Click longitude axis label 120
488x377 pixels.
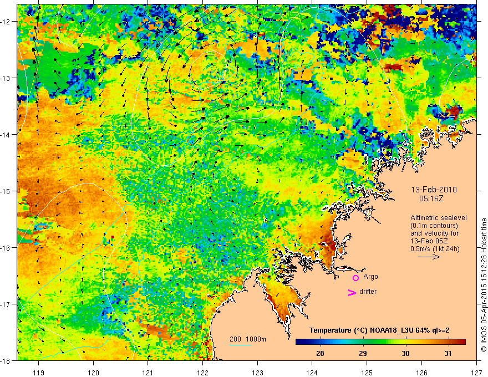pyautogui.click(x=93, y=373)
